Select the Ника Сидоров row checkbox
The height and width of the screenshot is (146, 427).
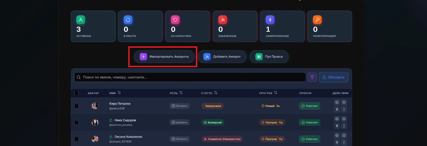pyautogui.click(x=77, y=122)
